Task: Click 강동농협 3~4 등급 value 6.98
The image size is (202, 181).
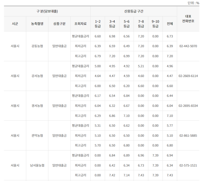Action: pyautogui.click(x=112, y=36)
